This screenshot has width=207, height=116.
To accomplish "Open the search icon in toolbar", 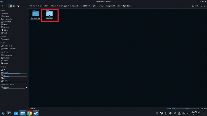I will 201,6.
